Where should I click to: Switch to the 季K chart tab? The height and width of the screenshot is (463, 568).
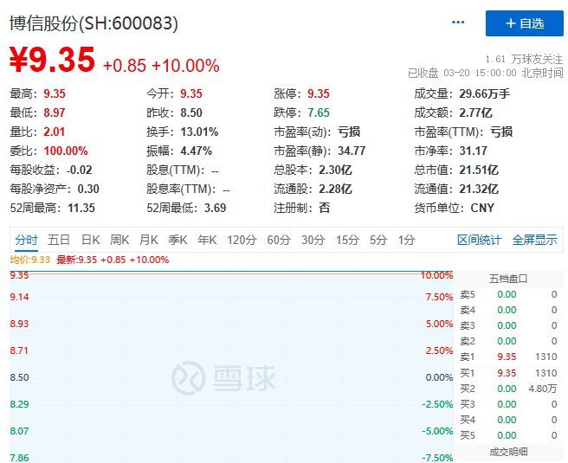click(177, 240)
